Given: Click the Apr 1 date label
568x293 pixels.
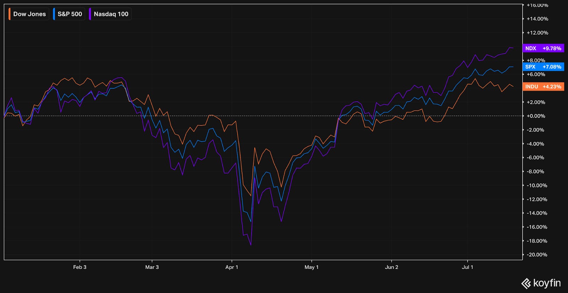Looking at the screenshot, I should [x=232, y=267].
